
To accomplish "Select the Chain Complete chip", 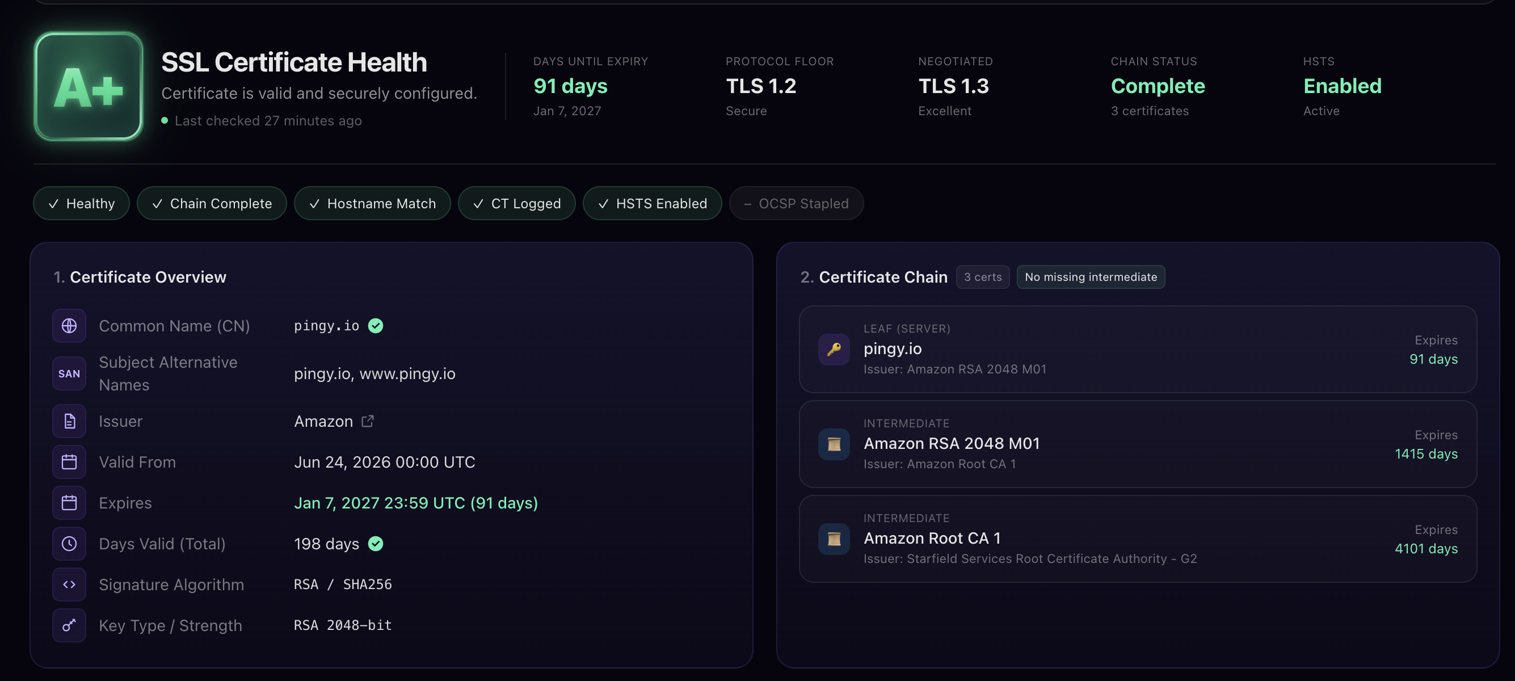I will click(x=212, y=204).
